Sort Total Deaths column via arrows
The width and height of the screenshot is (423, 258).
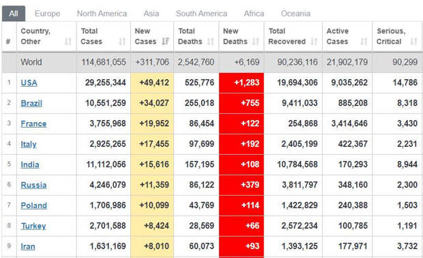210,41
